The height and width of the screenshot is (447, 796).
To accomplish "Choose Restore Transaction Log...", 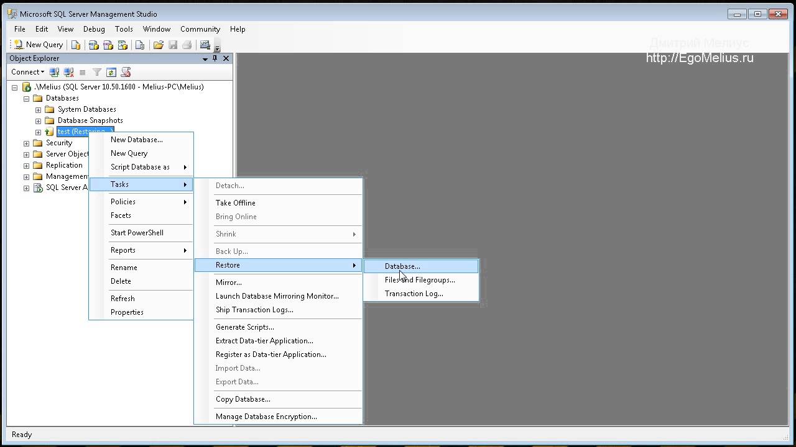I will click(421, 294).
